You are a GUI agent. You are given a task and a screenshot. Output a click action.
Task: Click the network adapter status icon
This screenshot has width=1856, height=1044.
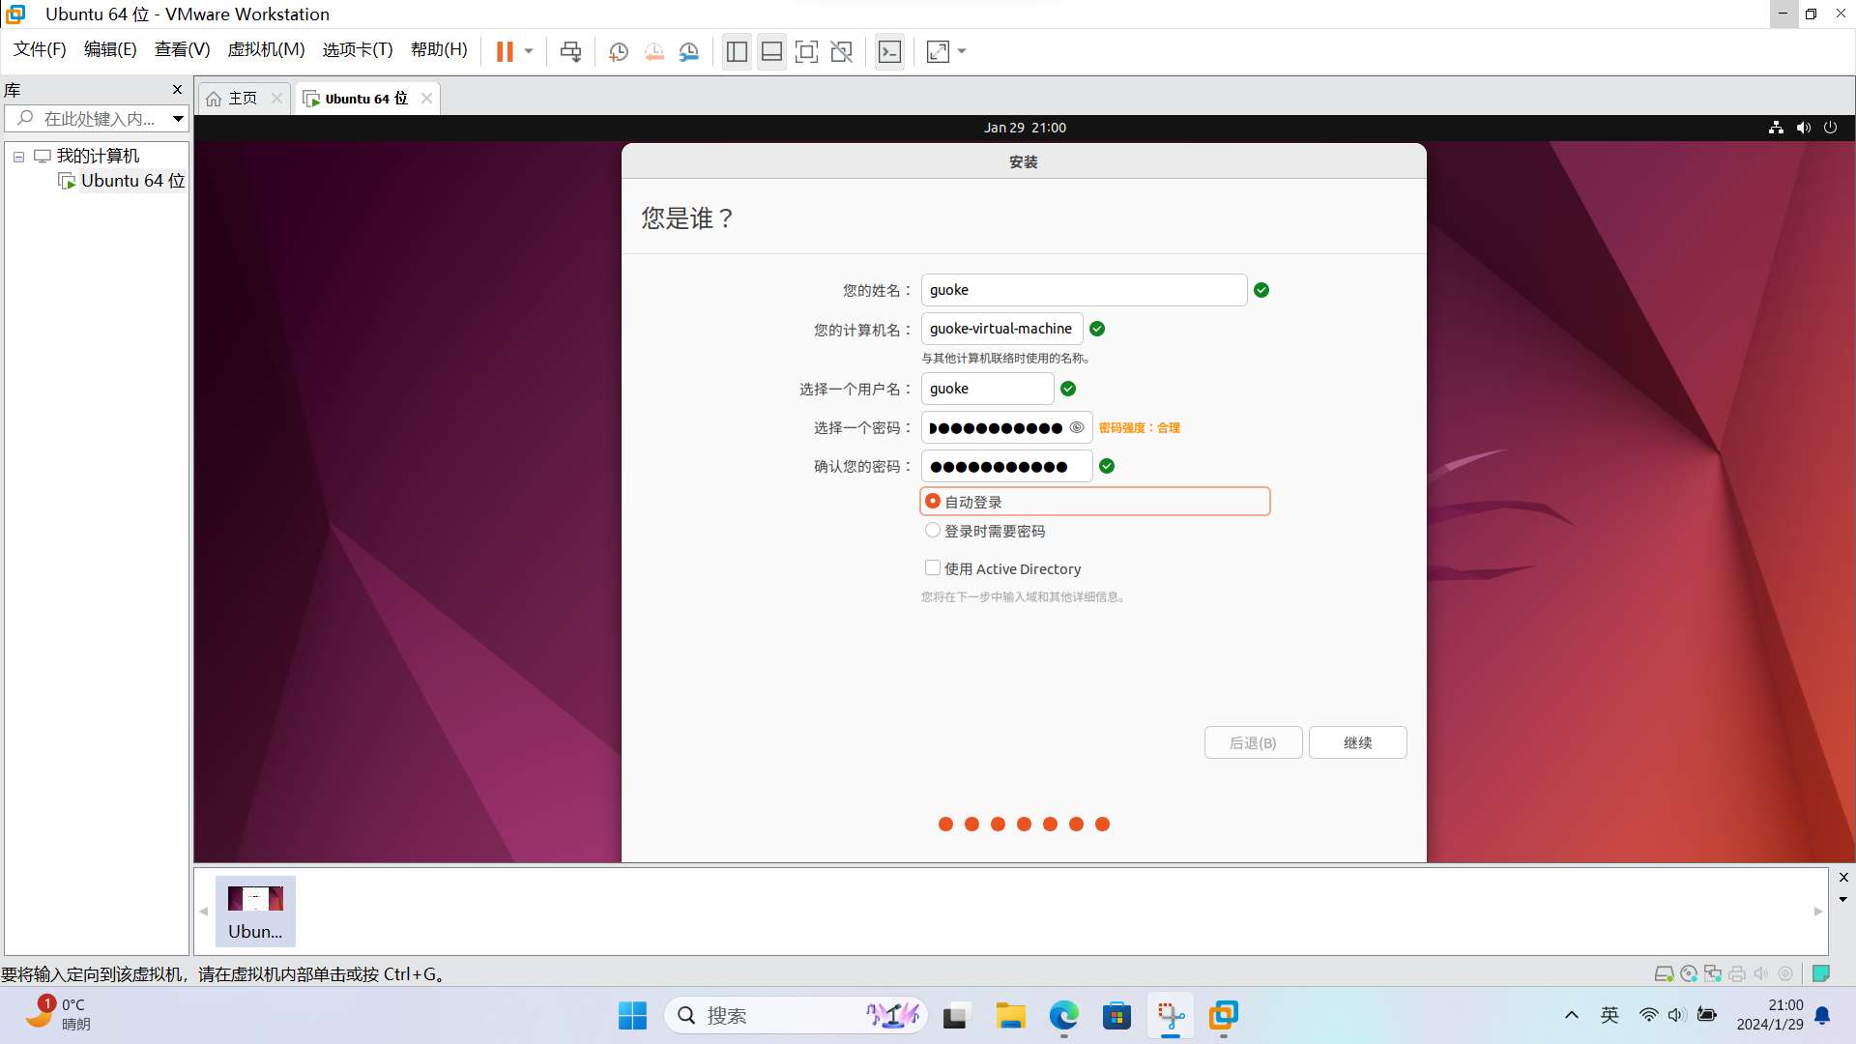point(1713,973)
